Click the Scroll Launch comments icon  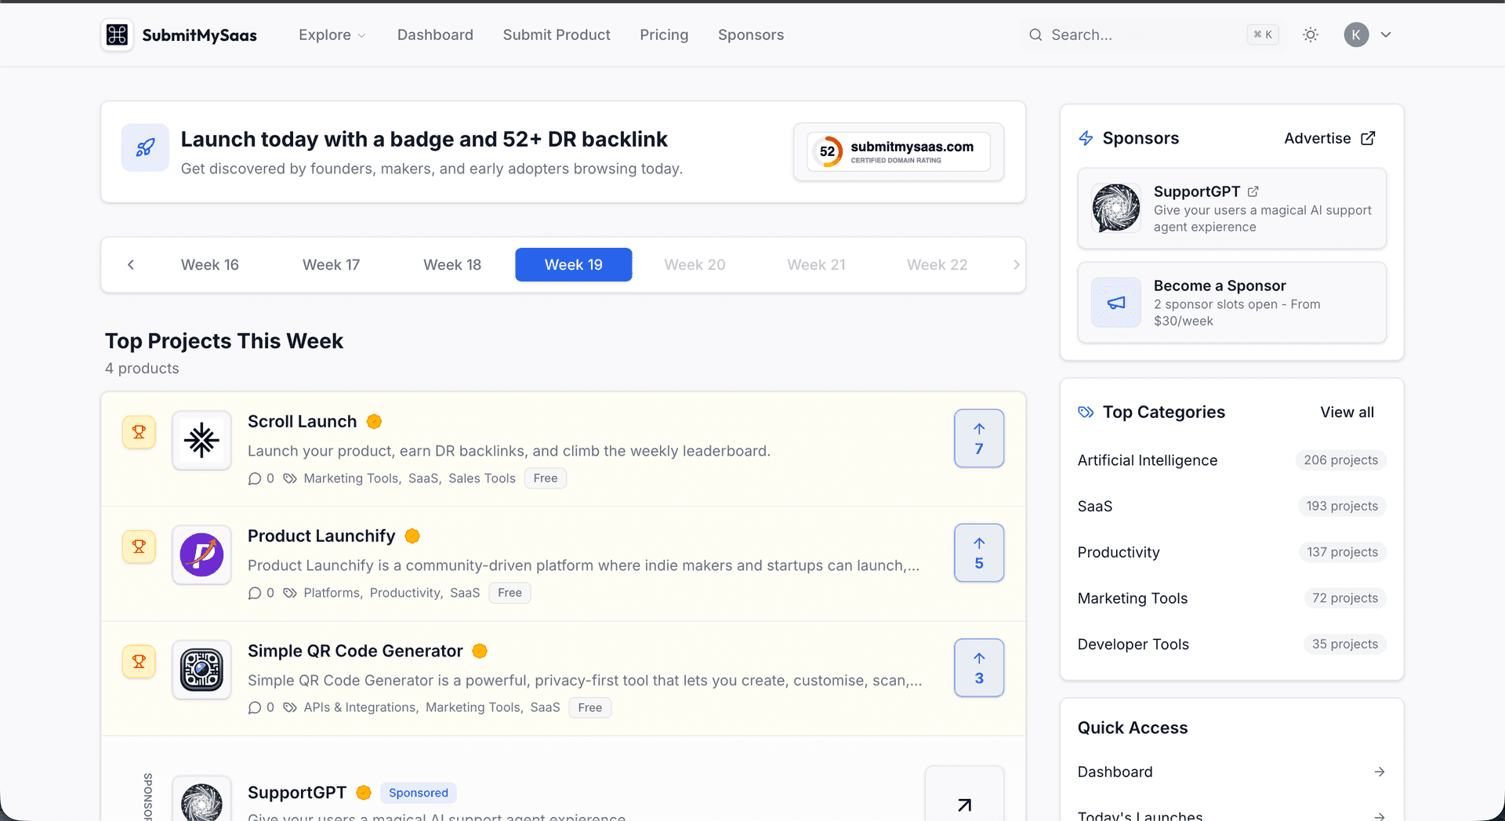pyautogui.click(x=254, y=478)
